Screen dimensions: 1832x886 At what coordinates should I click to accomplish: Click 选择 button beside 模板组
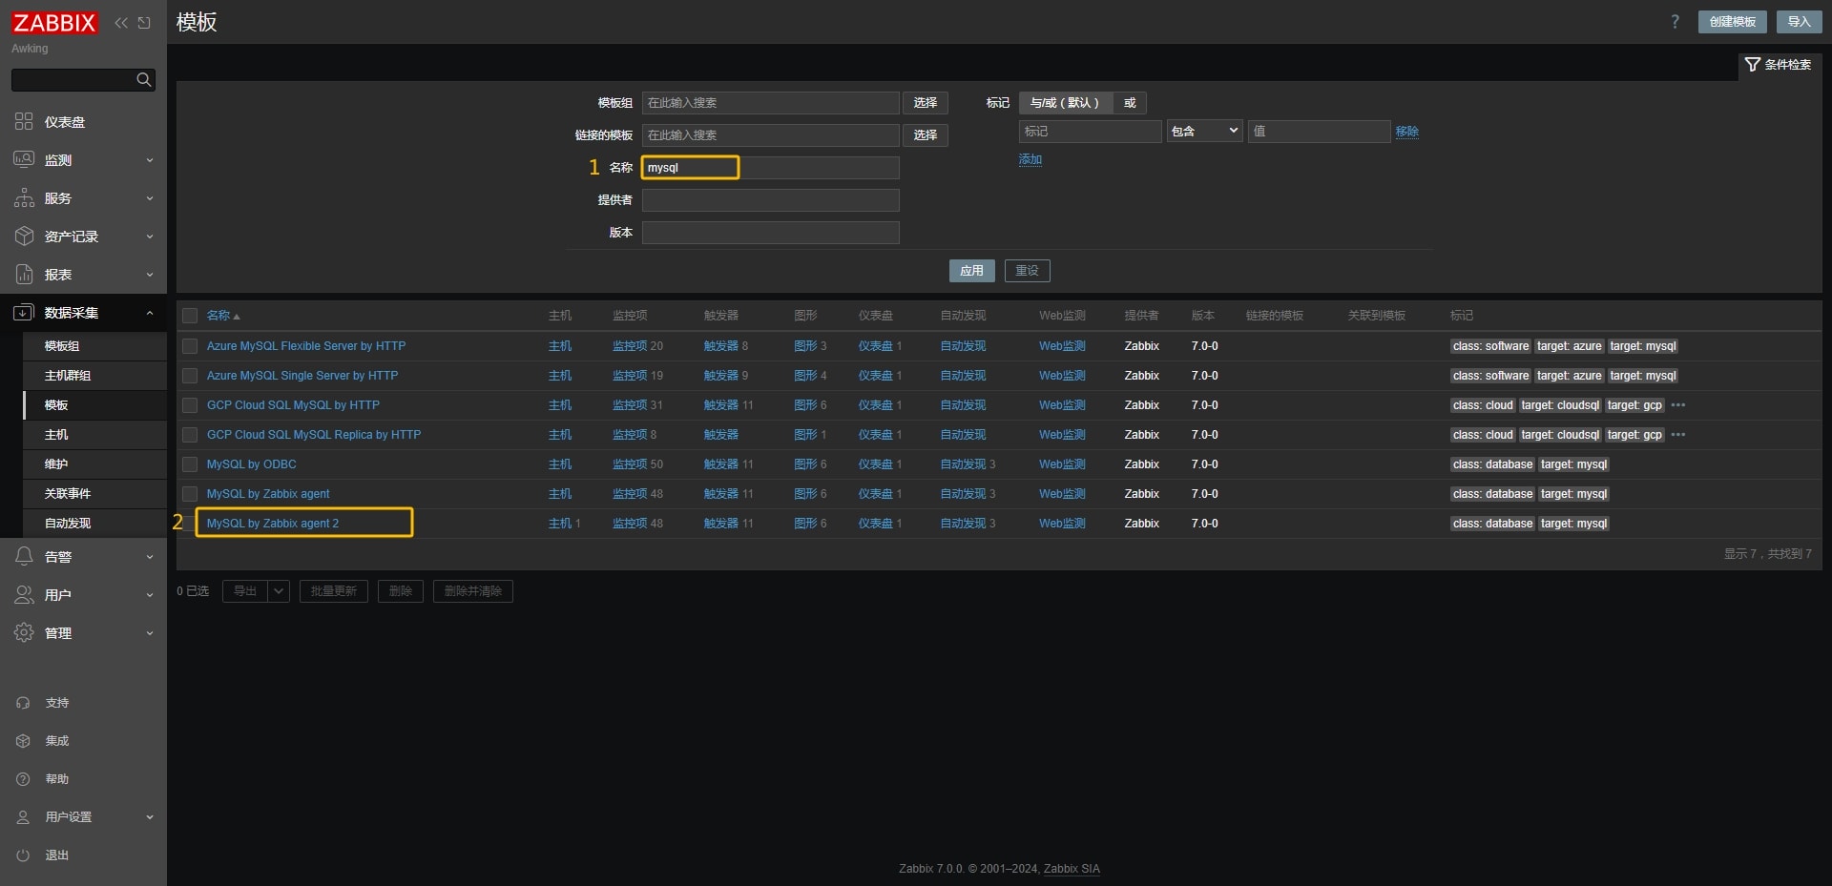(x=925, y=103)
